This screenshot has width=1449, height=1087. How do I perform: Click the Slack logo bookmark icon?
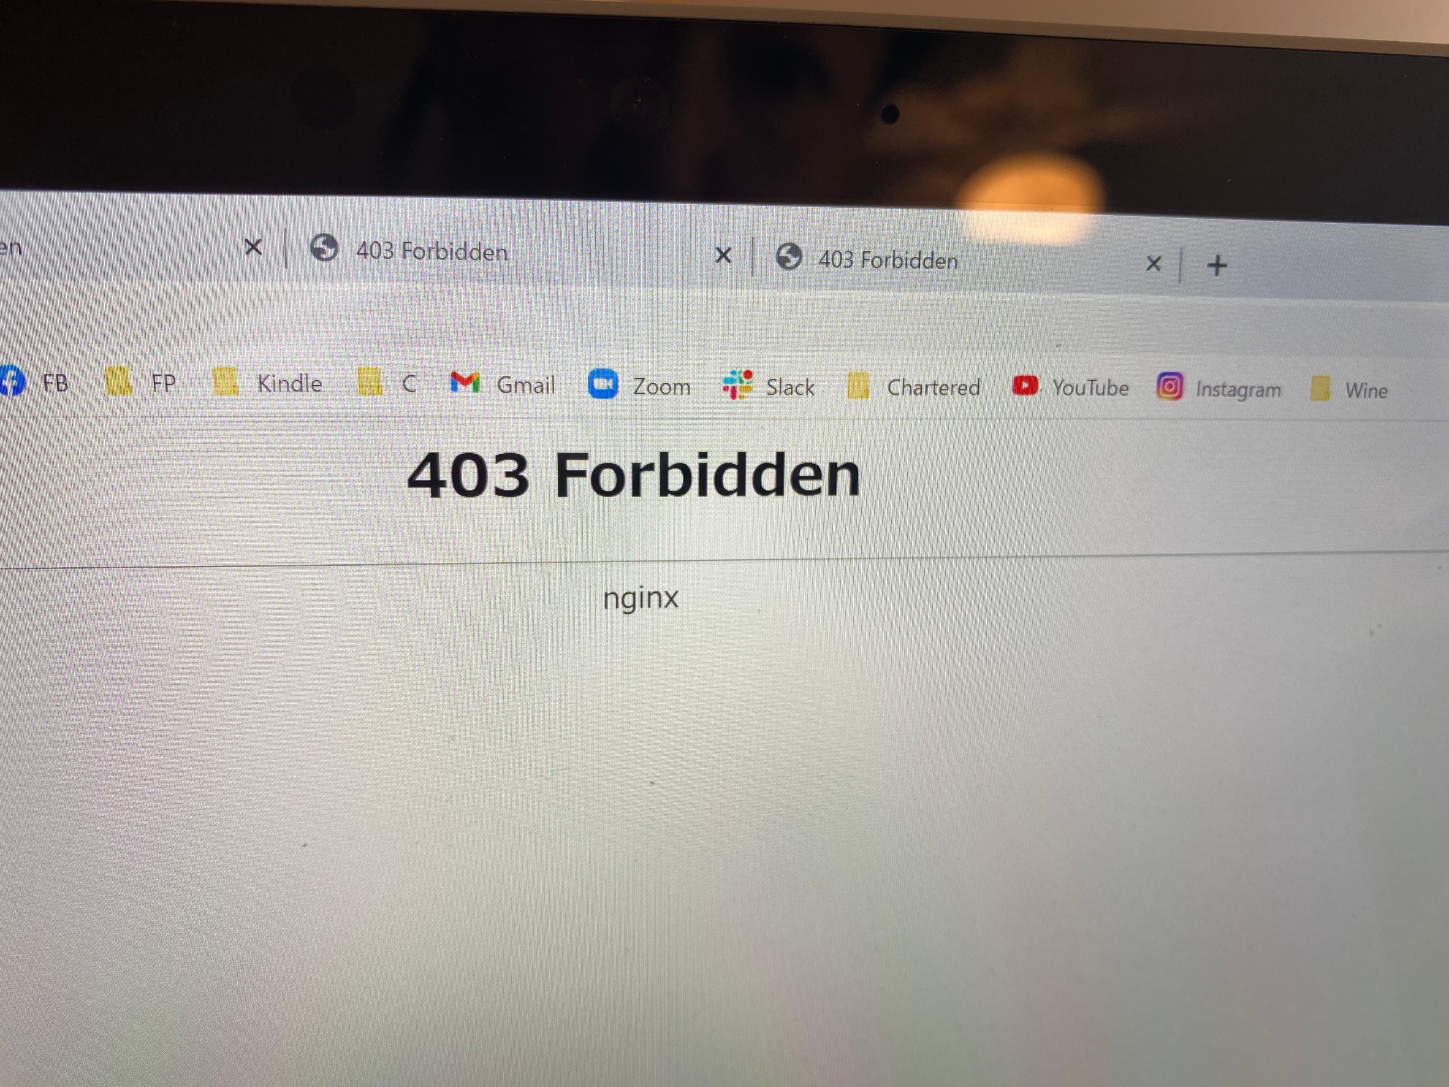[737, 384]
